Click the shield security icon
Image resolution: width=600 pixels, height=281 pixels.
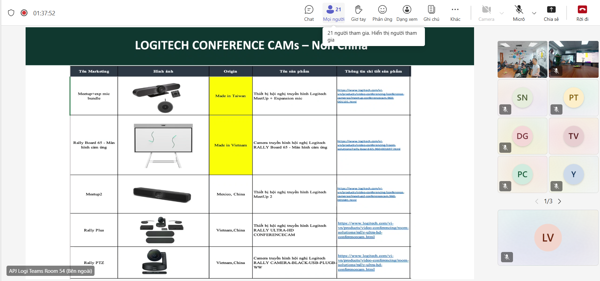[x=11, y=13]
